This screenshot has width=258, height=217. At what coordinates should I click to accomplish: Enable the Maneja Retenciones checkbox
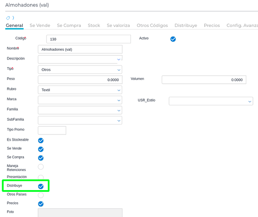coord(41,167)
